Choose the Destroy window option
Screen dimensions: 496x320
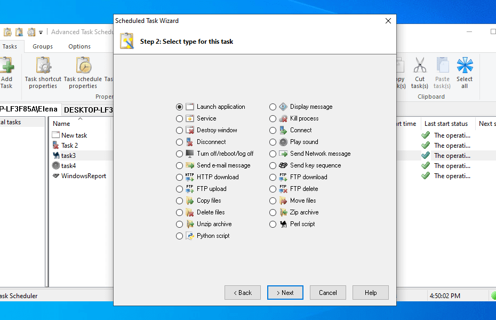tap(179, 130)
